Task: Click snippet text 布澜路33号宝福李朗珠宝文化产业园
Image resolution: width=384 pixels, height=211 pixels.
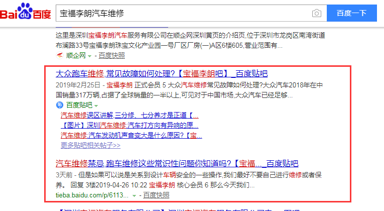Action: [108, 45]
